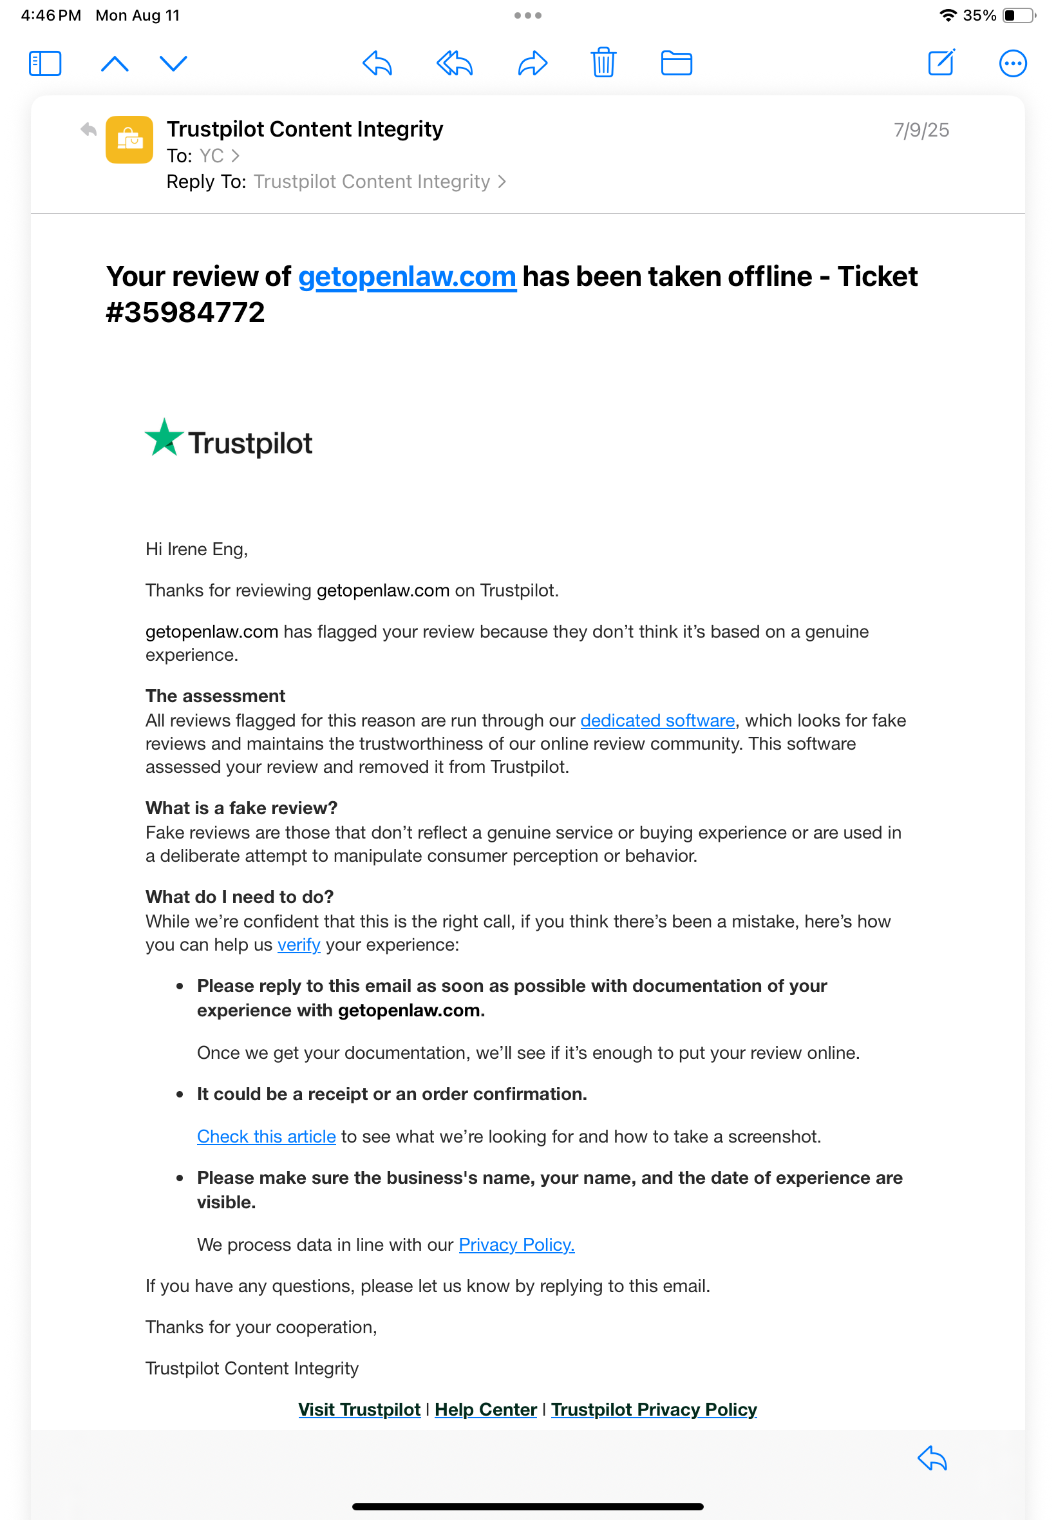This screenshot has height=1520, width=1056.
Task: Tap the Help Center footer link
Action: point(486,1409)
